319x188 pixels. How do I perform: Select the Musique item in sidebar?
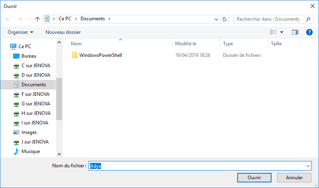click(30, 151)
